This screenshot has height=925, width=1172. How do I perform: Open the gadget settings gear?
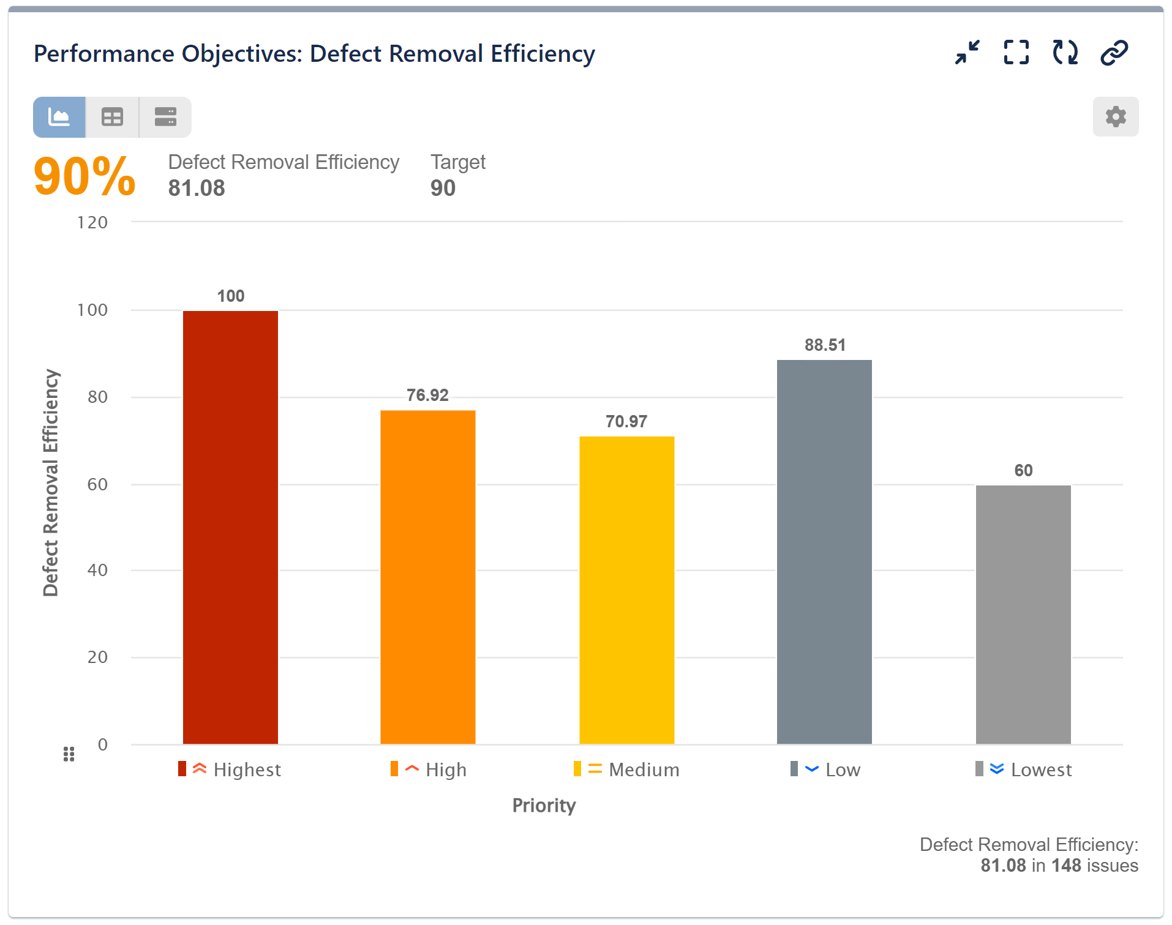[1116, 116]
